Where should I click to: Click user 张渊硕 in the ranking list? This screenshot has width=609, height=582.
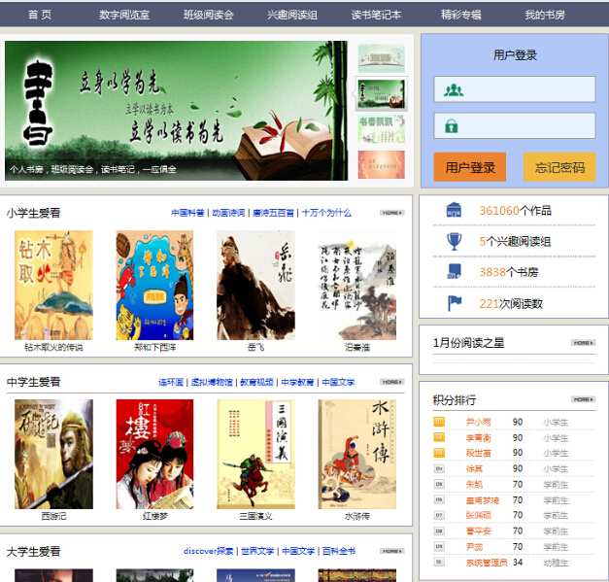pyautogui.click(x=479, y=515)
